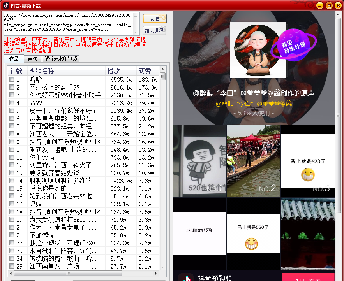The width and height of the screenshot is (344, 281).
Task: Click the play count 1423.2w
Action: pyautogui.click(x=122, y=181)
